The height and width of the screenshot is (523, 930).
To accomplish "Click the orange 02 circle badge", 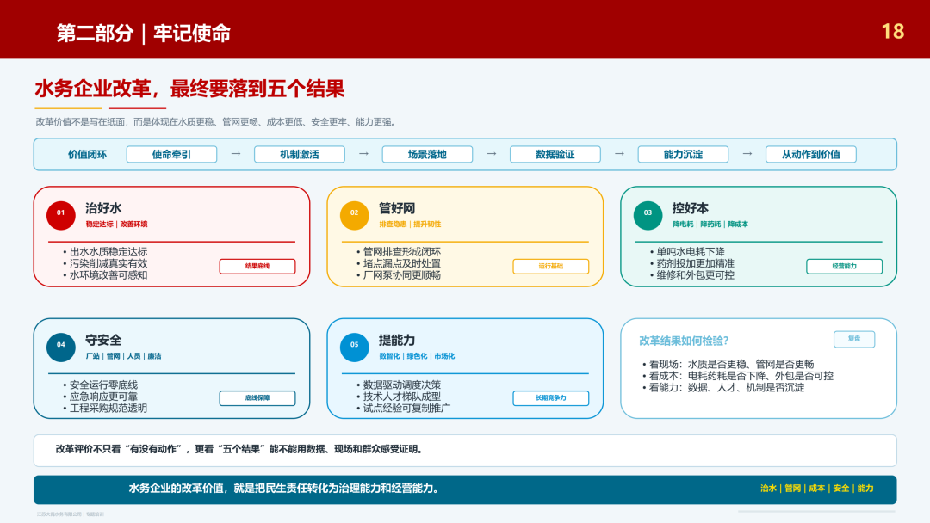I will 354,214.
